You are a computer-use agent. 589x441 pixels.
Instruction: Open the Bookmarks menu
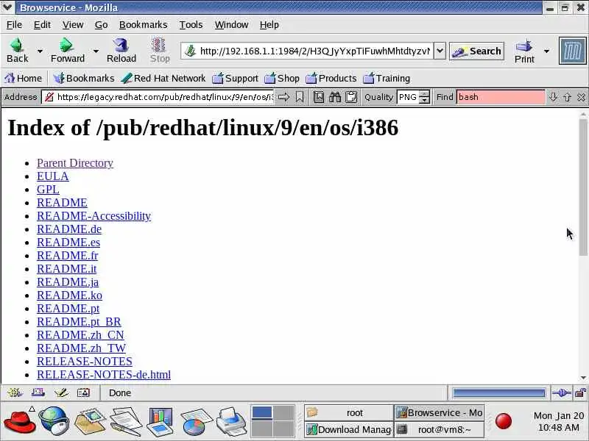tap(143, 25)
